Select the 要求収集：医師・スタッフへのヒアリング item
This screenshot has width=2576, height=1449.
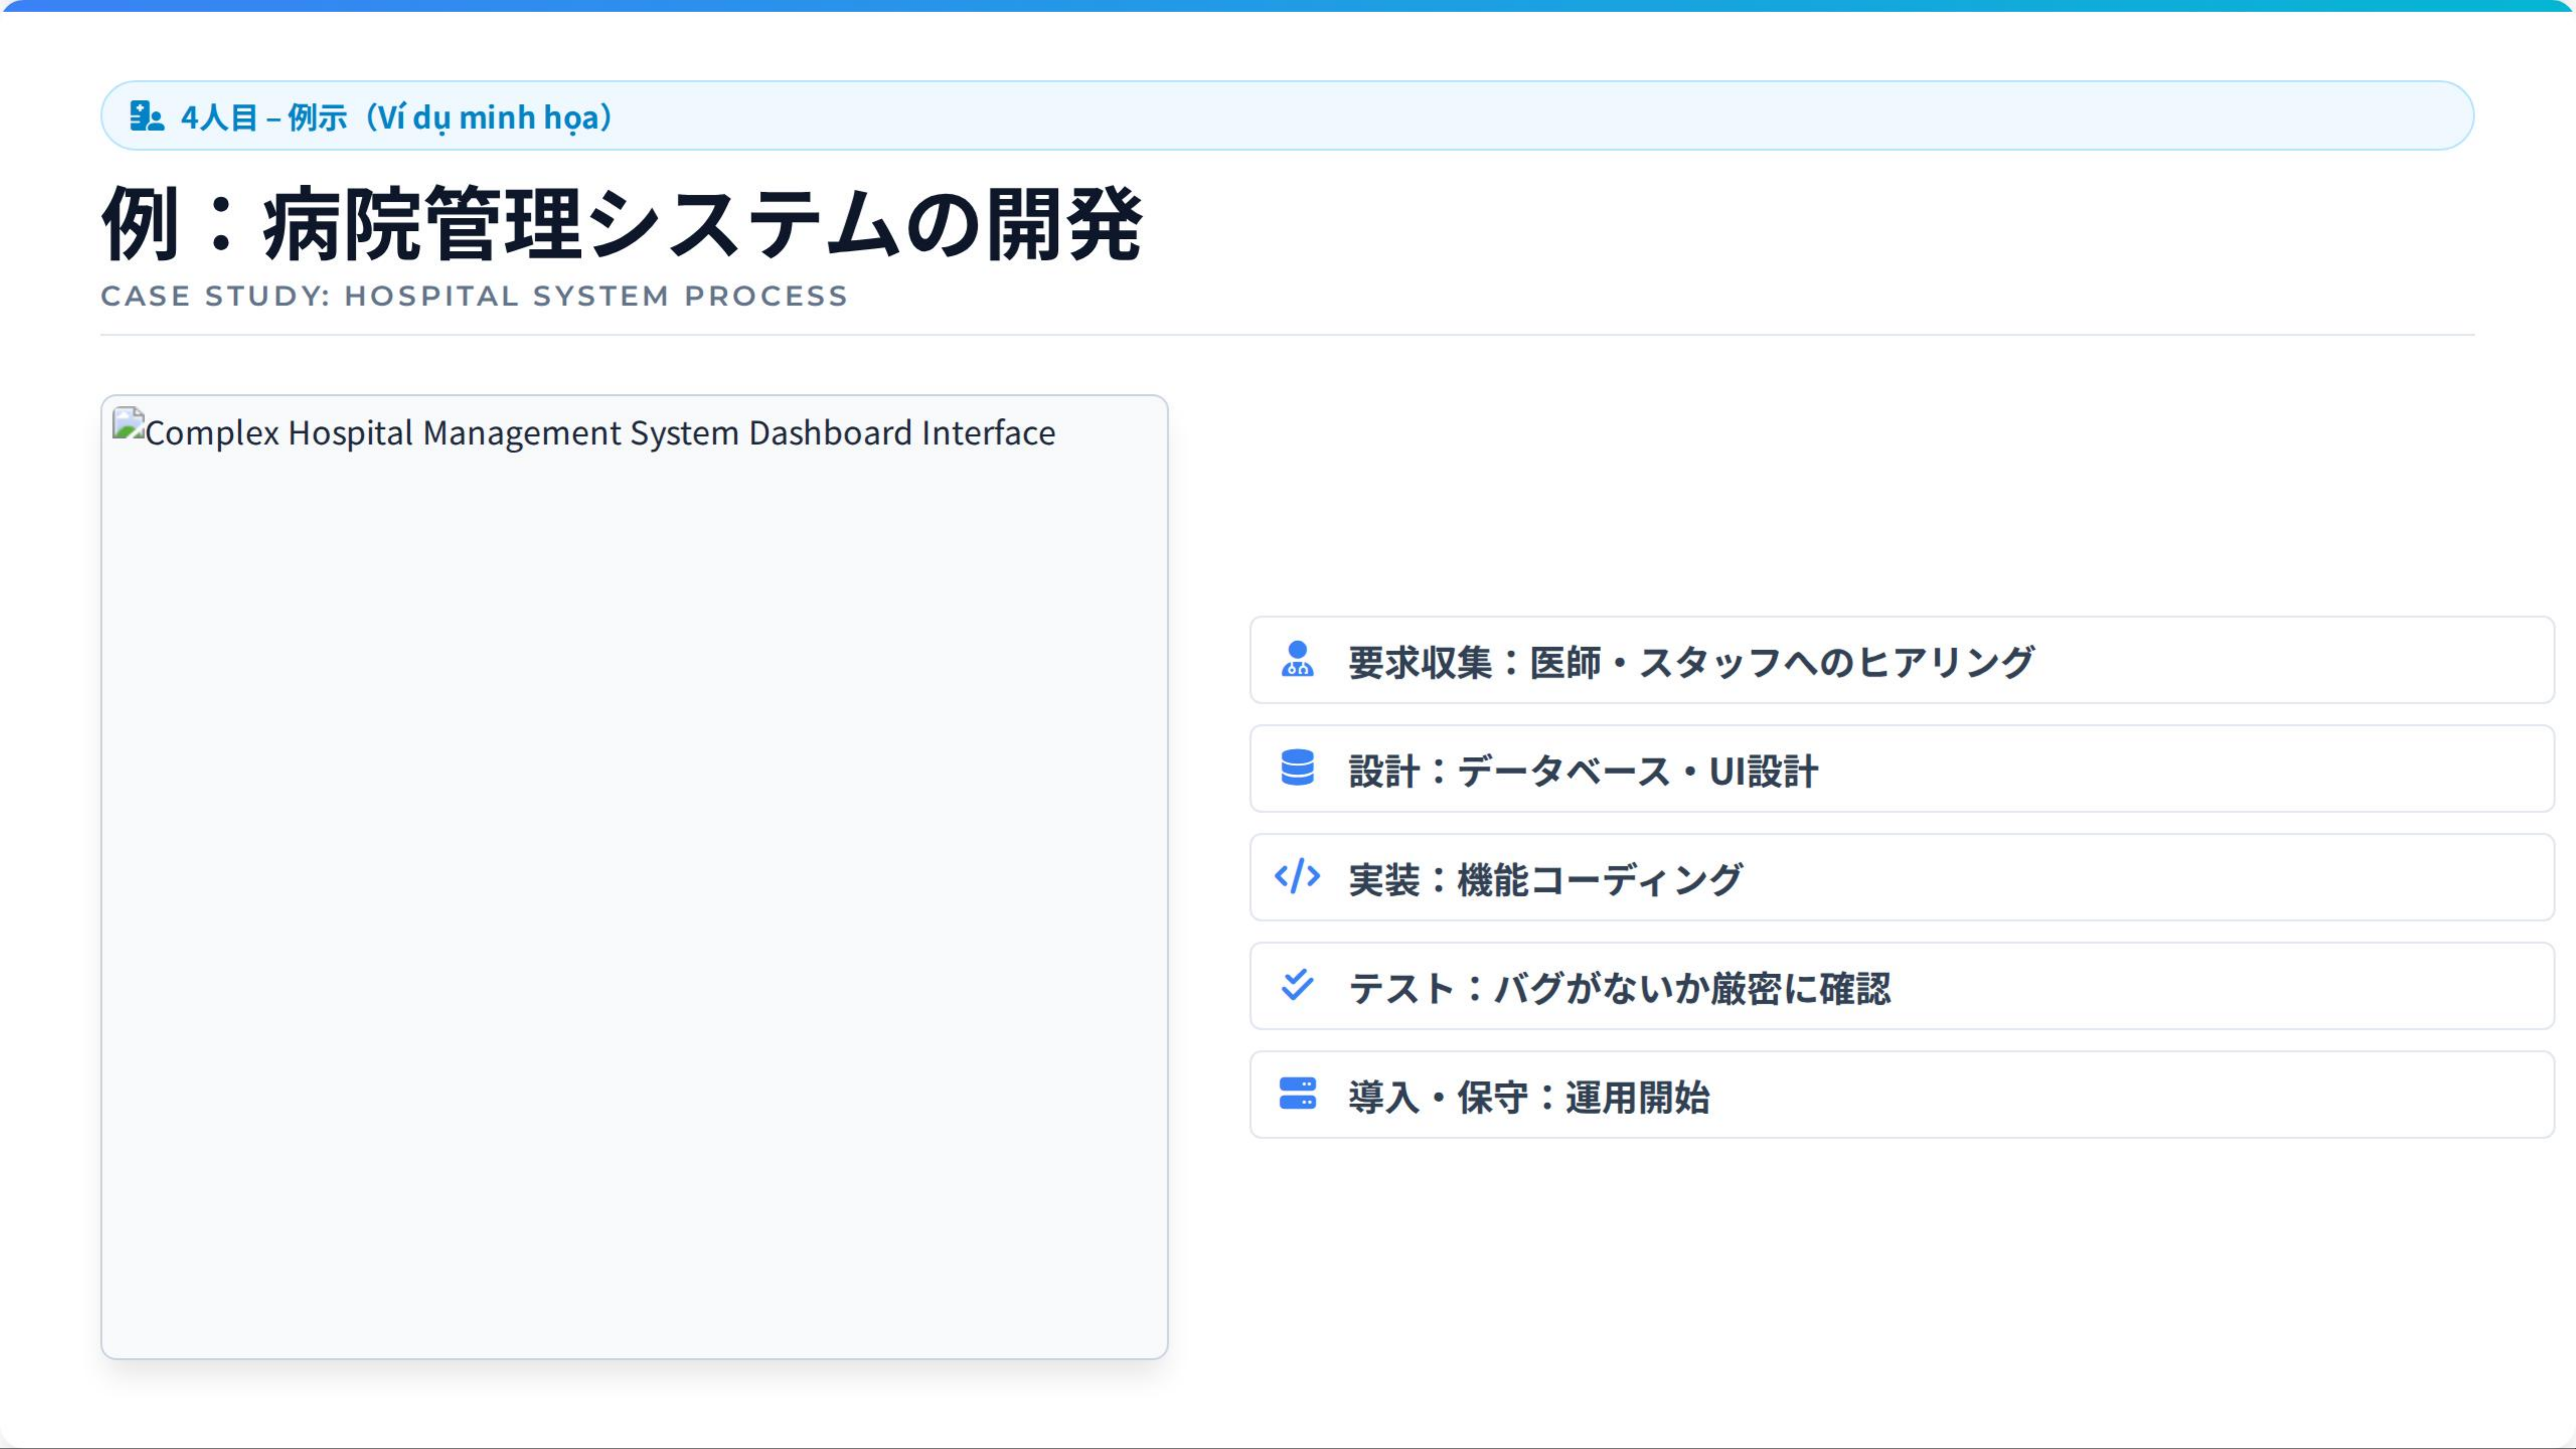pos(1690,662)
